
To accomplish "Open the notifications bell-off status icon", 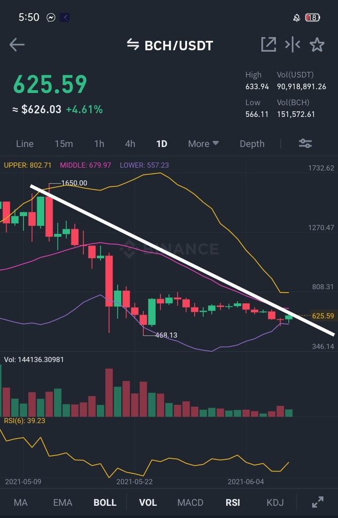I will (297, 17).
